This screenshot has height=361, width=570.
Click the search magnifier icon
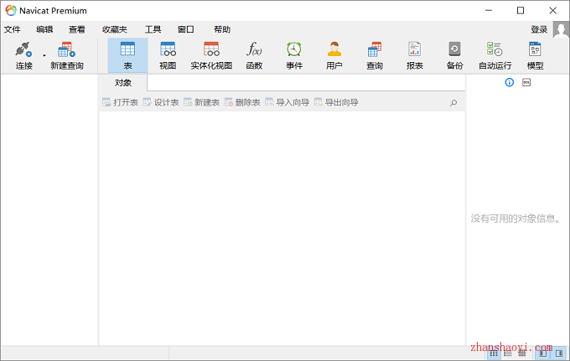pos(453,103)
